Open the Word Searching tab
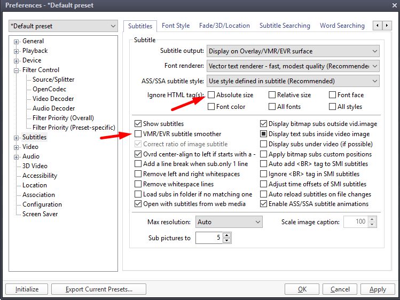Image resolution: width=400 pixels, height=300 pixels. click(342, 26)
